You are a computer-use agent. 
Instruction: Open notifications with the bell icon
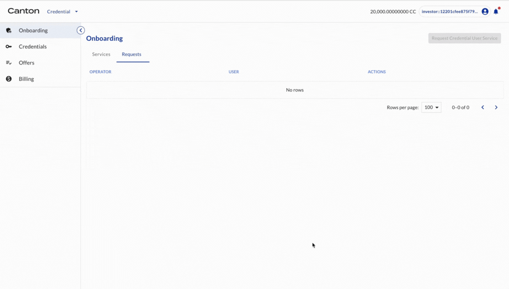point(496,12)
